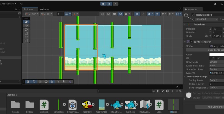Click the favorites star icon in the Project panel
224x114 pixels.
coord(172,91)
